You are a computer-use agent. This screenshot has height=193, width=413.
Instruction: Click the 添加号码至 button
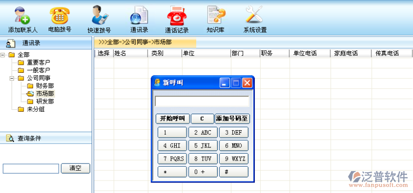pyautogui.click(x=232, y=119)
